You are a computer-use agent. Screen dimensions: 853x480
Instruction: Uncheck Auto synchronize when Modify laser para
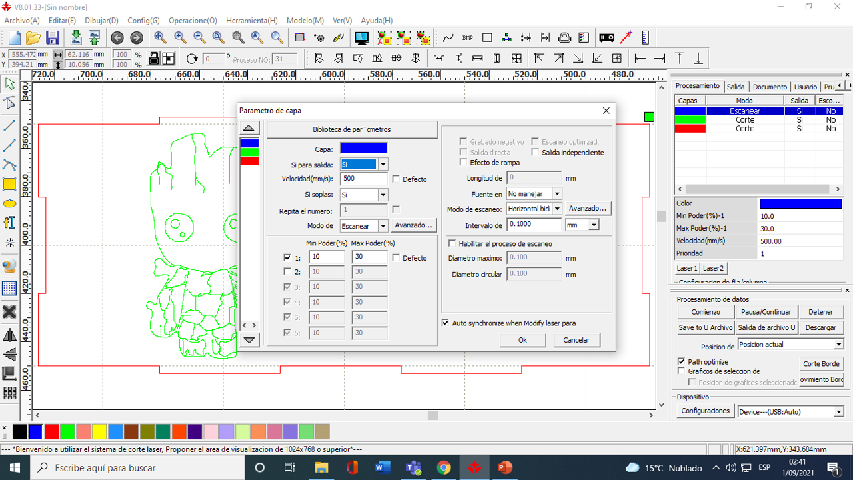click(445, 323)
